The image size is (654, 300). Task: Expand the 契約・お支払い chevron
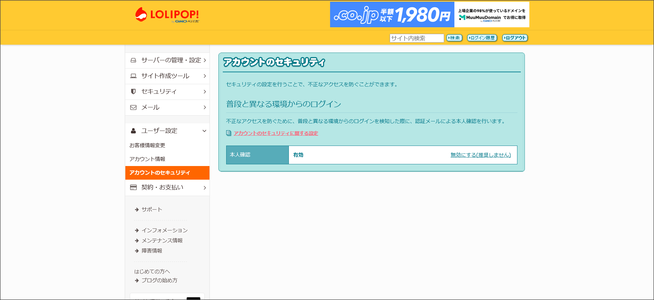point(205,188)
